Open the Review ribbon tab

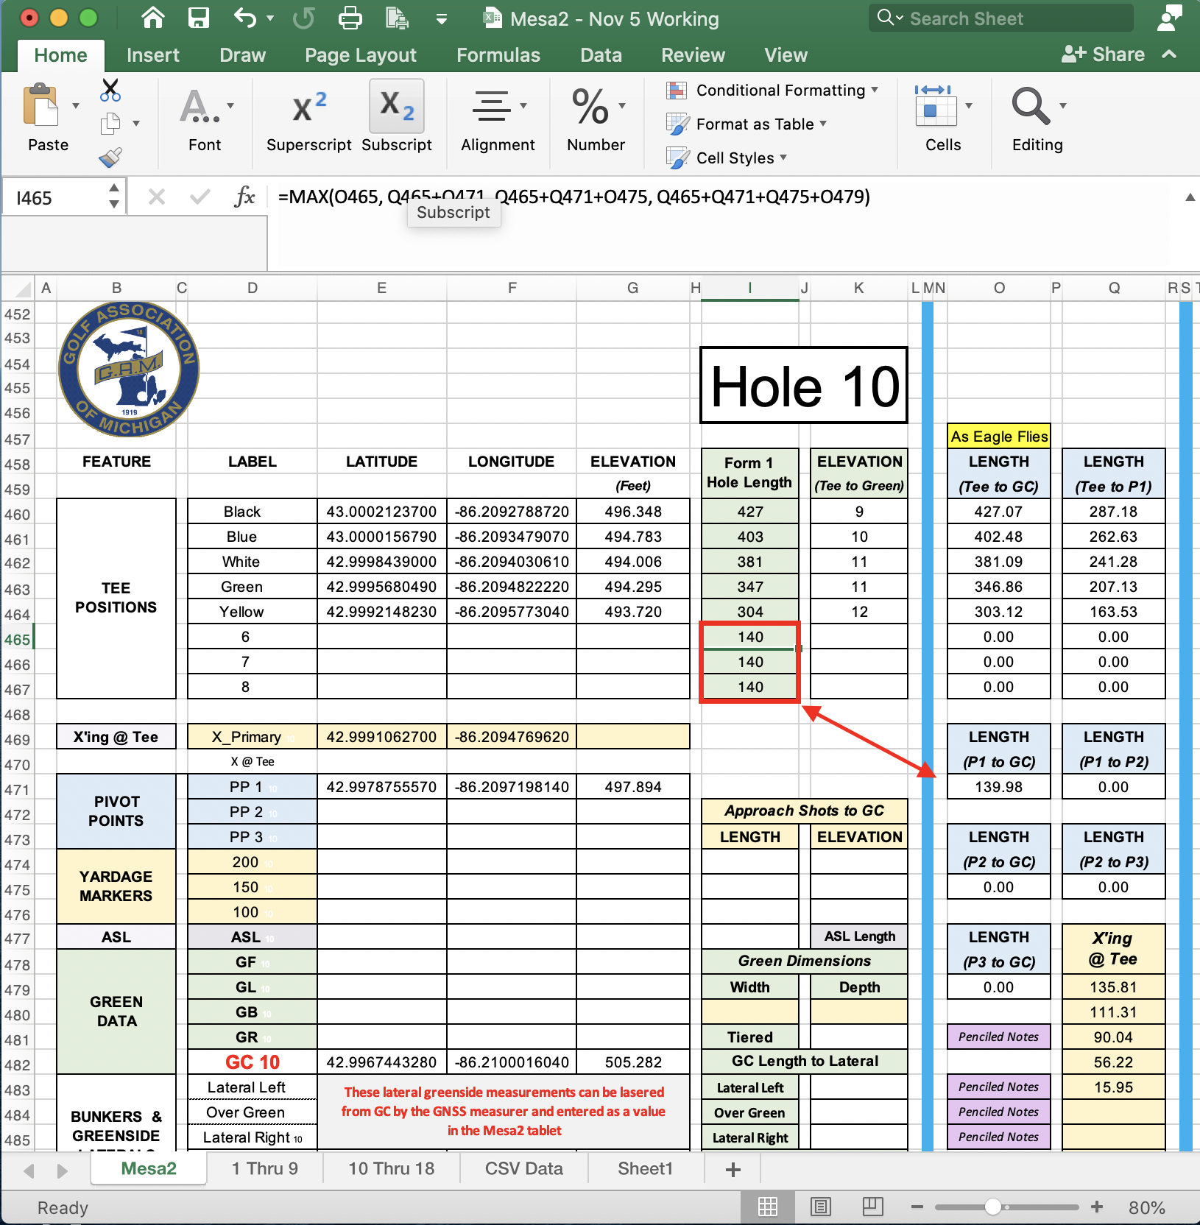(x=693, y=55)
